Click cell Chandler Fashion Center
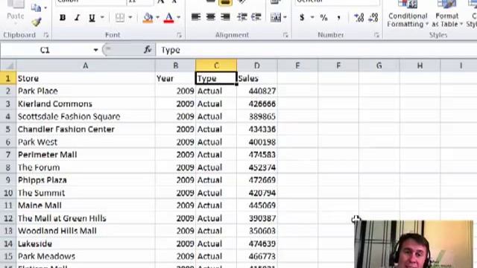Viewport: 477px width, 268px height. [86, 130]
